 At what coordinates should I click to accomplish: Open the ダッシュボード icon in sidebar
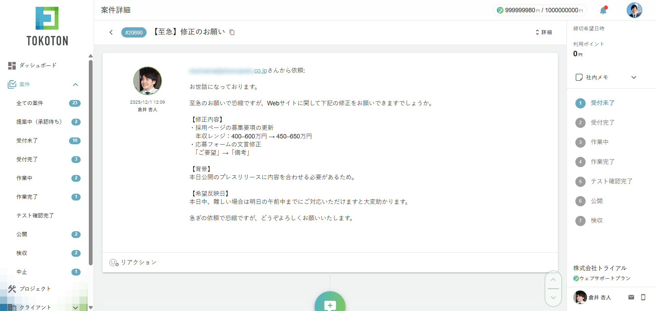pos(12,65)
